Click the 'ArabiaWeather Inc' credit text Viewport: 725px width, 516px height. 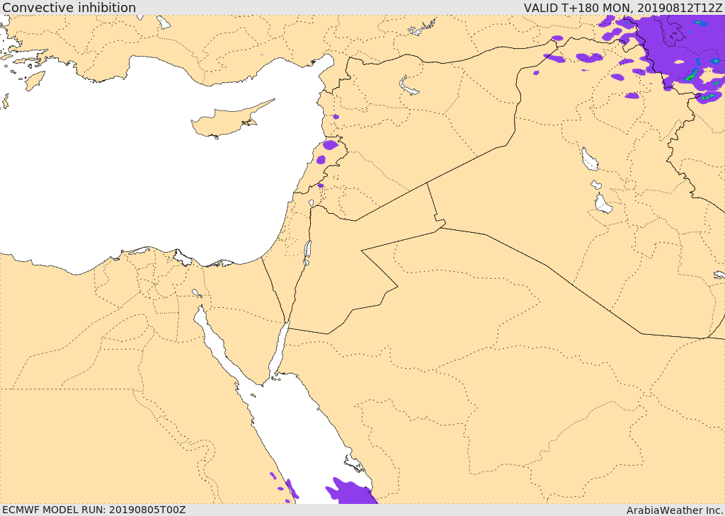[675, 510]
